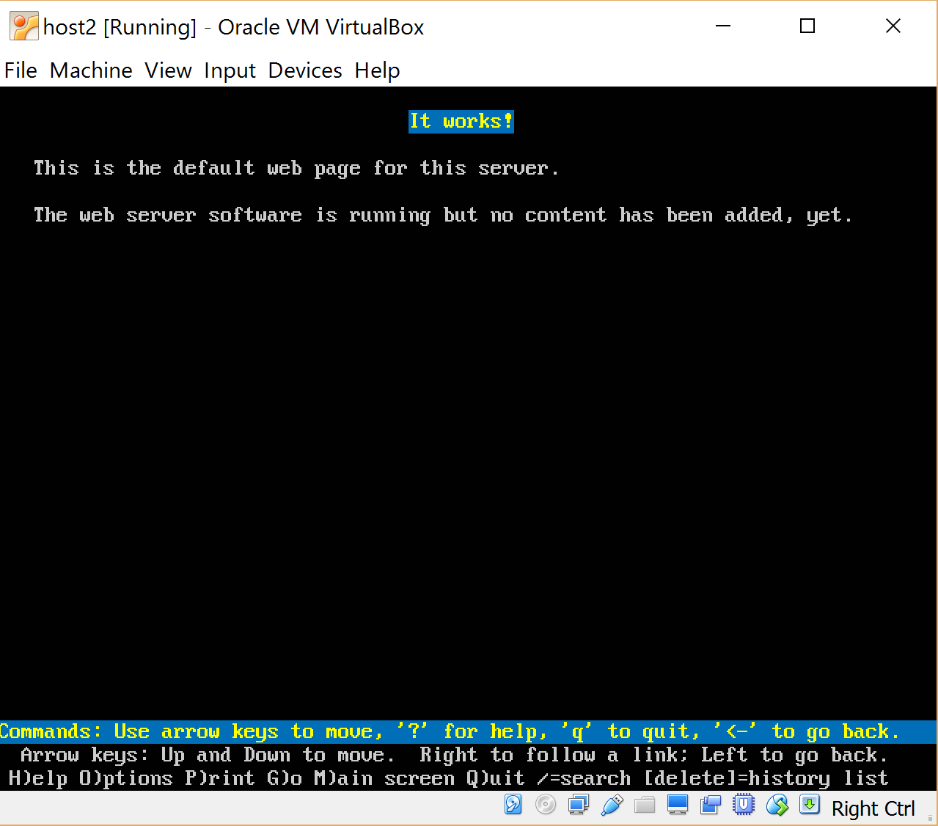Viewport: 938px width, 826px height.
Task: Click the hard disk activity status icon
Action: click(x=513, y=805)
